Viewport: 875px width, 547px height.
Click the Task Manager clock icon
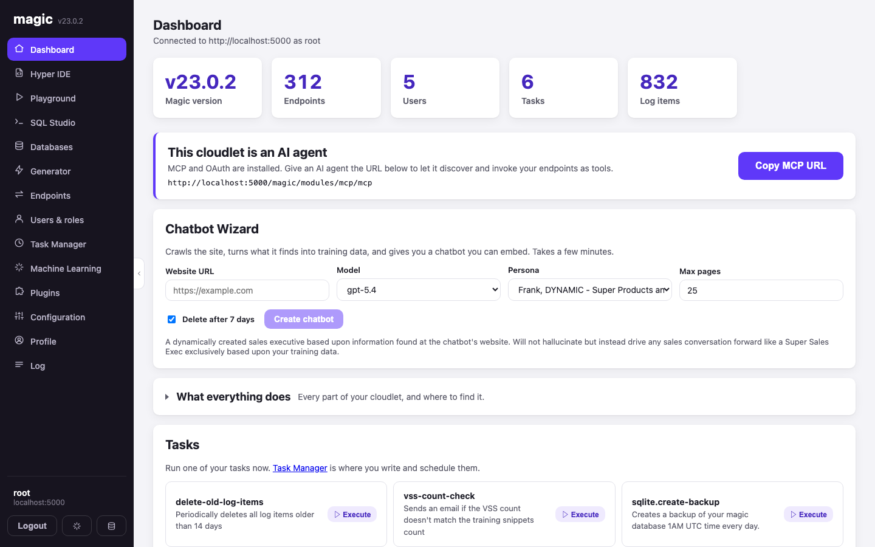click(19, 244)
